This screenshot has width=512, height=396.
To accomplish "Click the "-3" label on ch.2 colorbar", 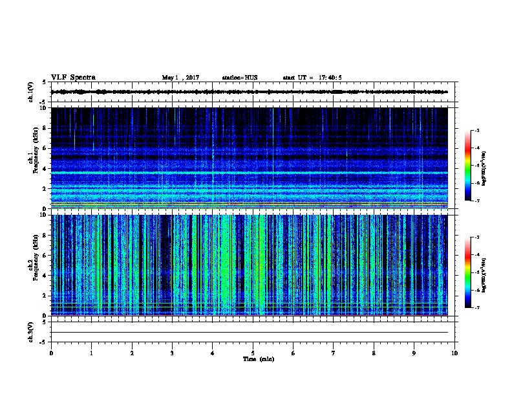I will click(477, 237).
